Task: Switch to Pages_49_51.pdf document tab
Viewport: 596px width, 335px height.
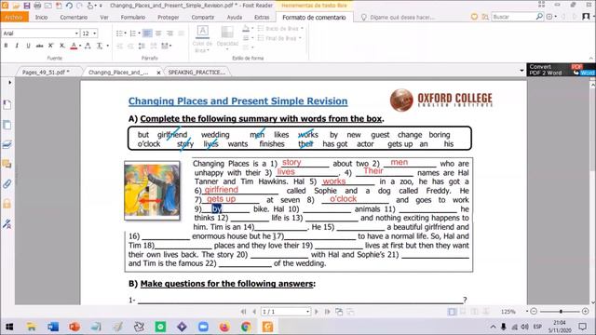Action: pos(46,73)
